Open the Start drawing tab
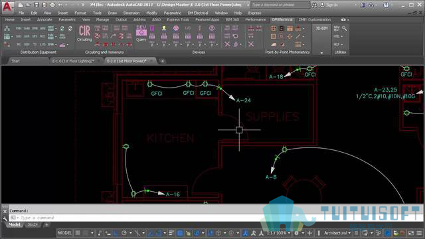 16,61
